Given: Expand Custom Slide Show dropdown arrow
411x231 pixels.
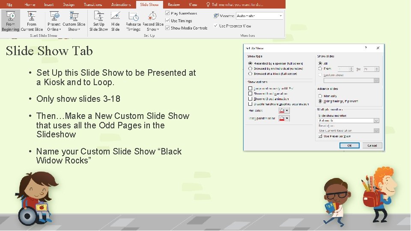Looking at the screenshot, I should click(79, 30).
